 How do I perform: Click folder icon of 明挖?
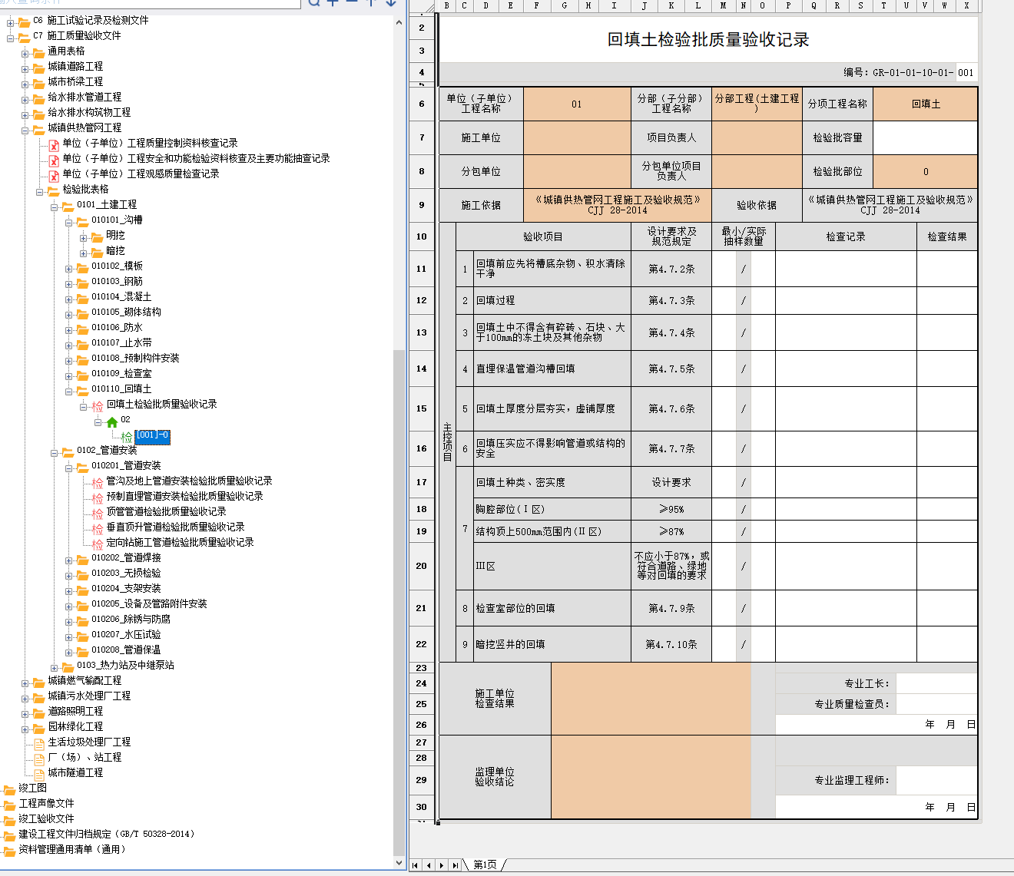97,236
